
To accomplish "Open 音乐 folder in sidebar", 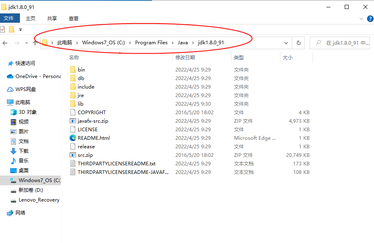I will click(20, 161).
